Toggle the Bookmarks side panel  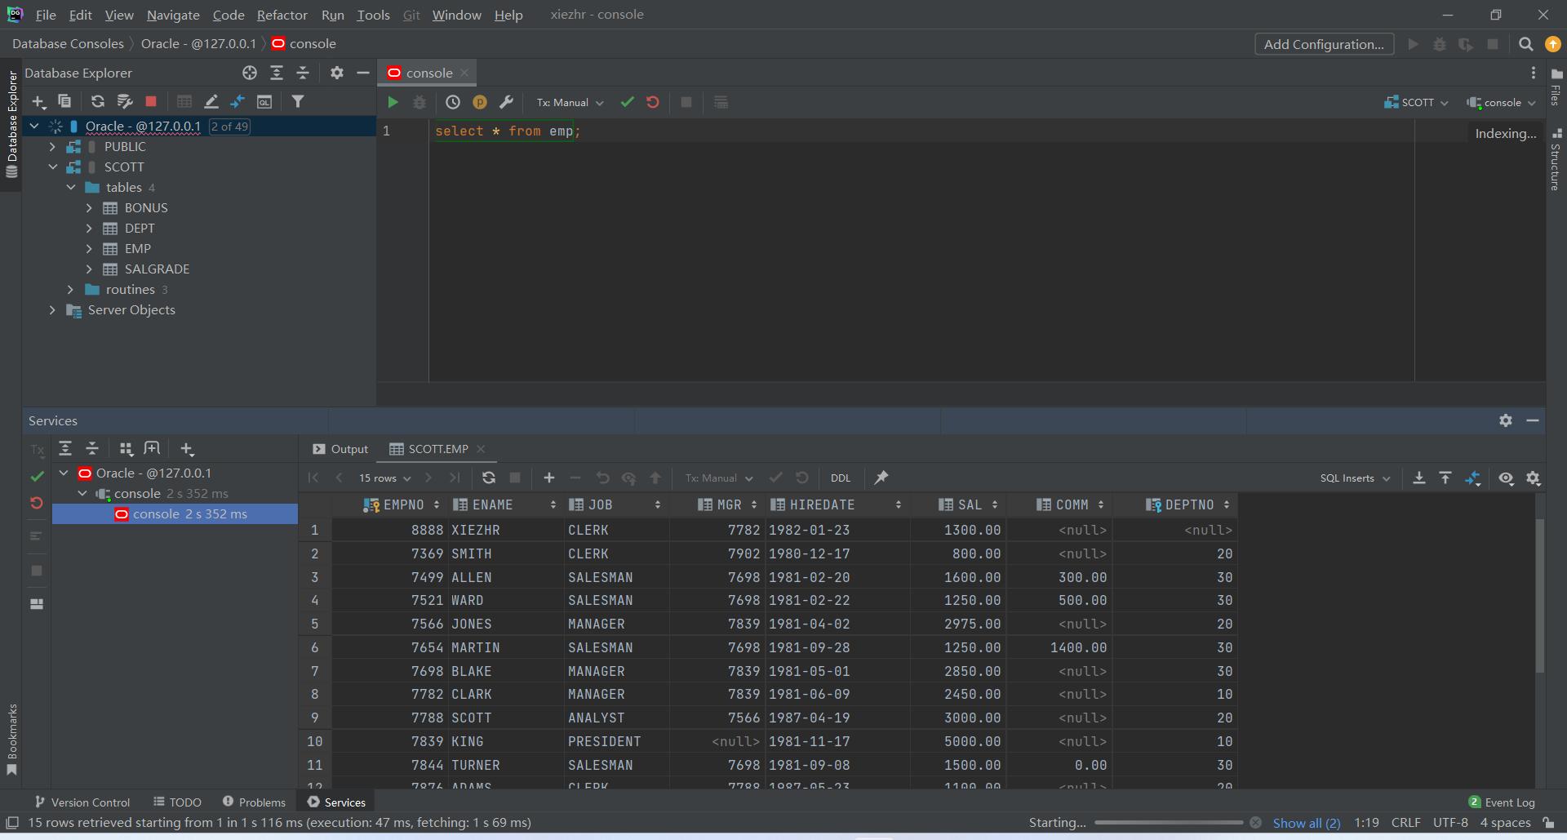(11, 740)
